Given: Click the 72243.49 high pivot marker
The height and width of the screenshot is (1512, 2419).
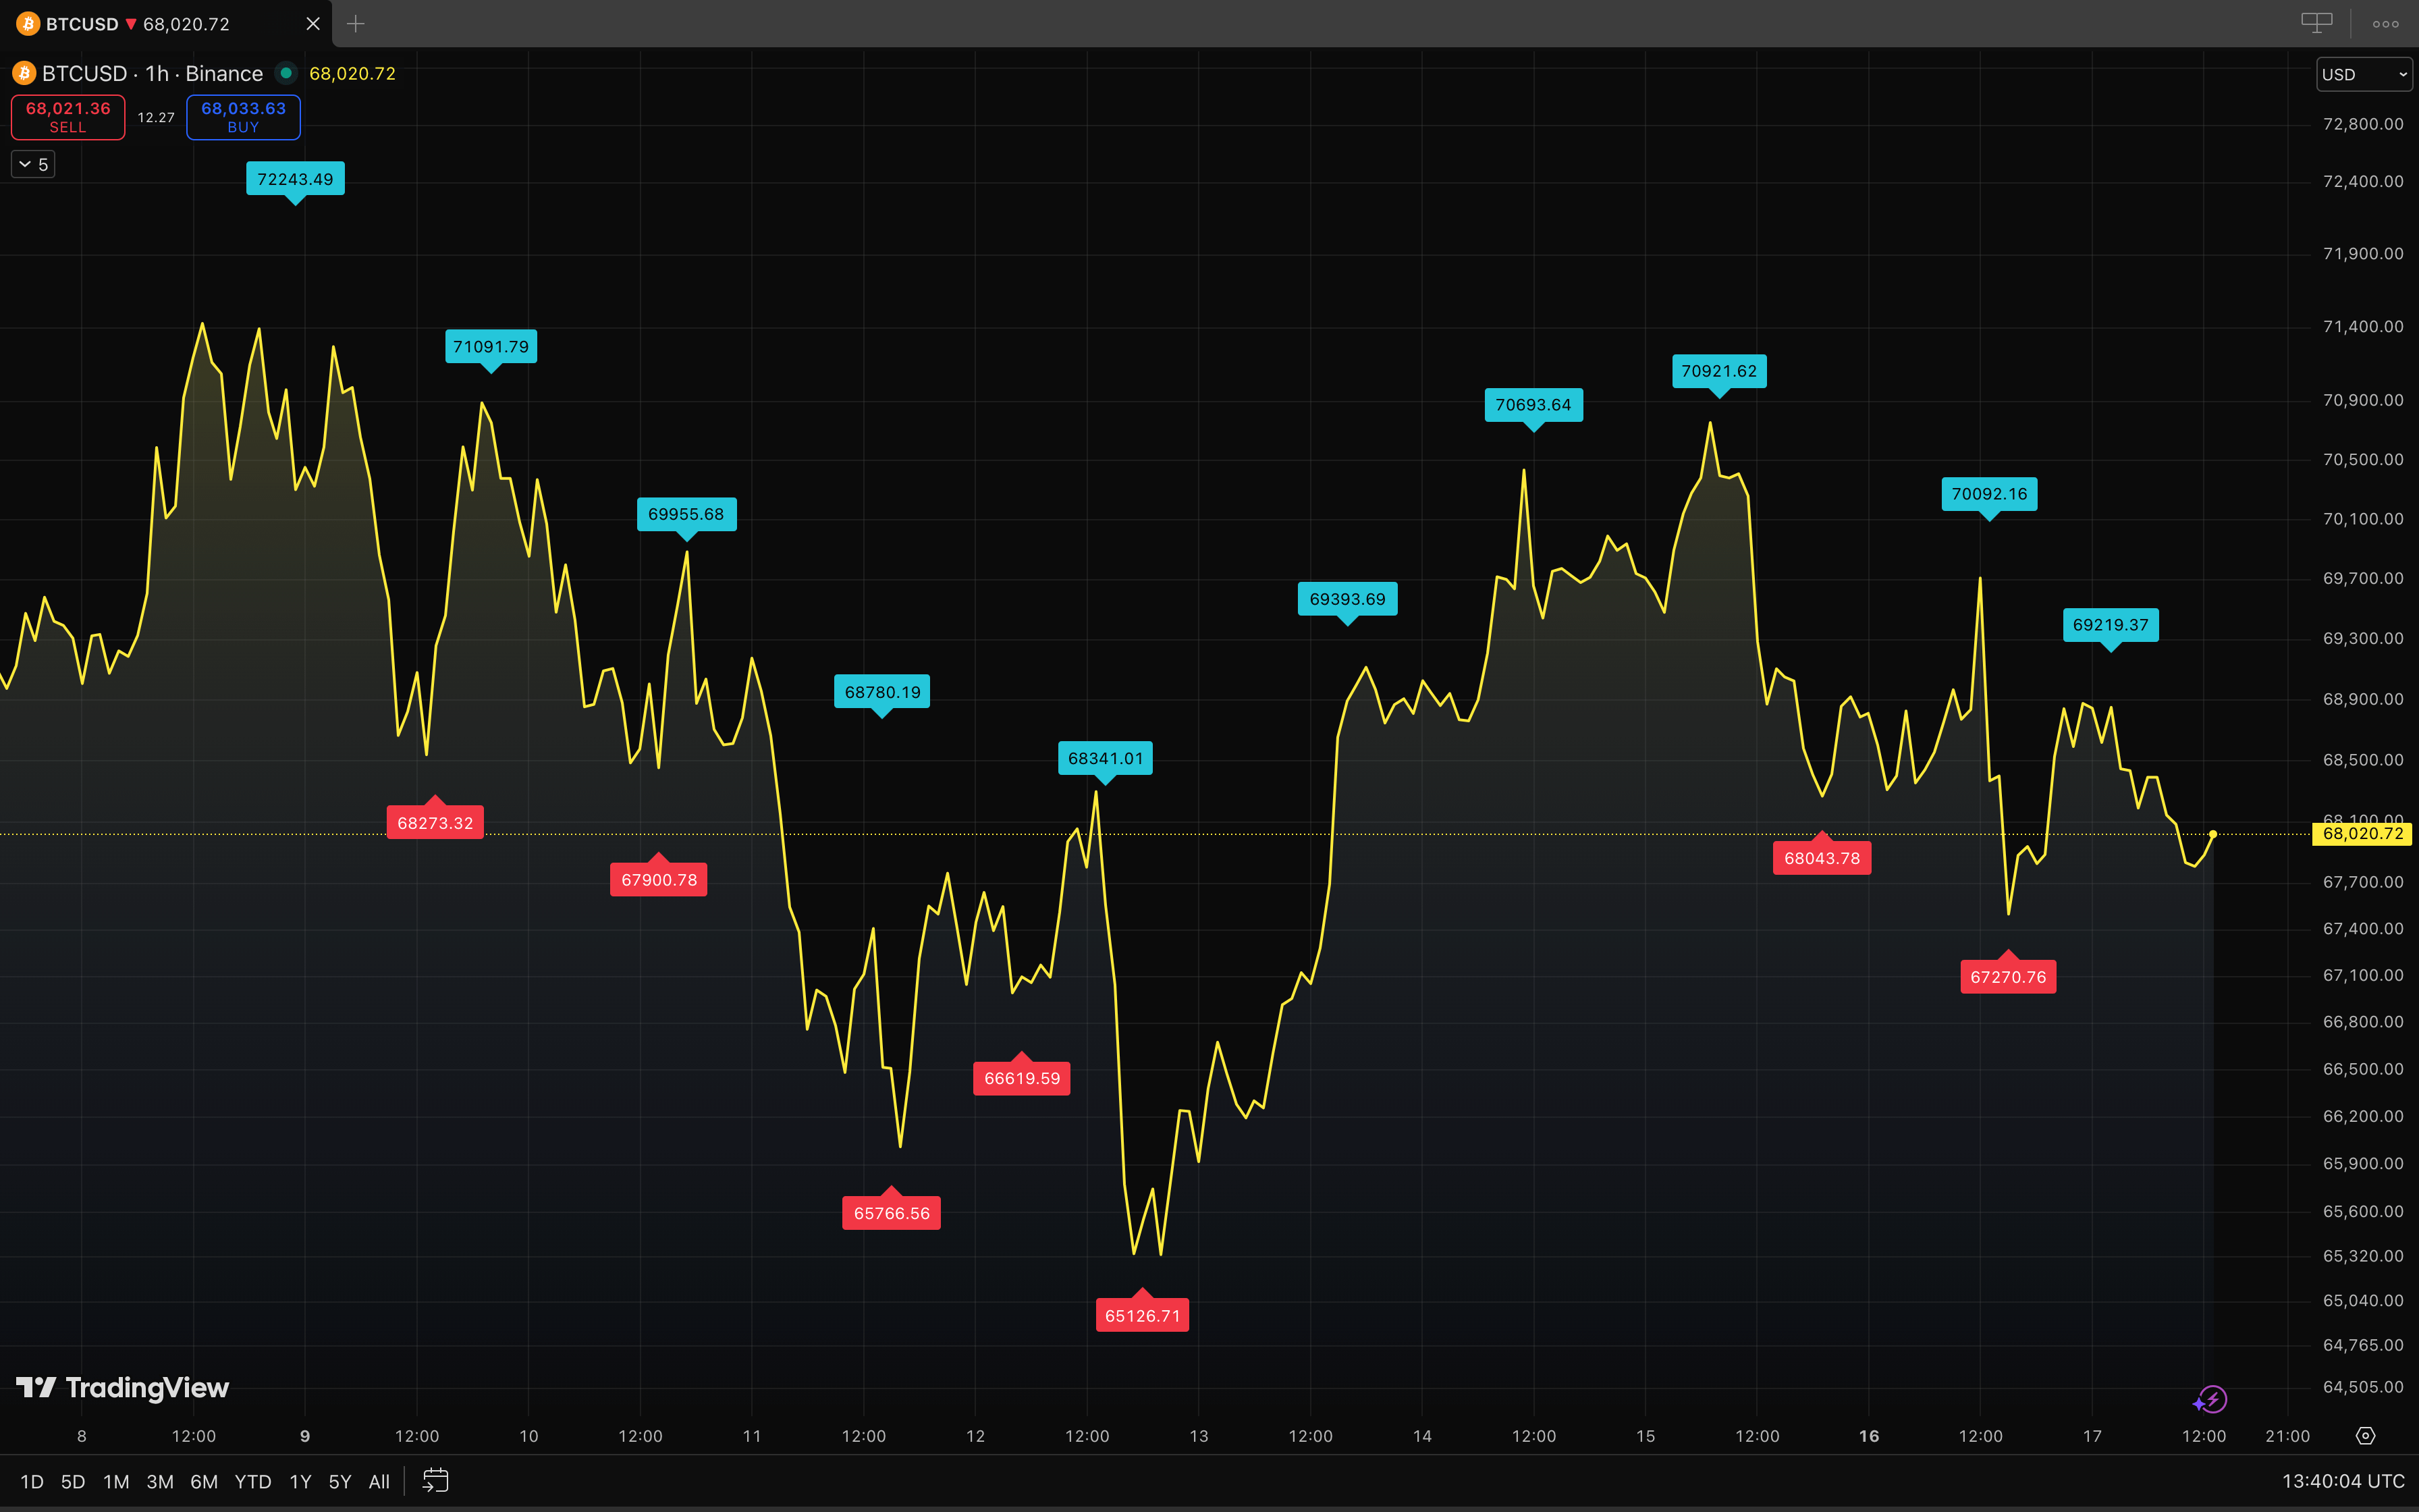Looking at the screenshot, I should [295, 179].
